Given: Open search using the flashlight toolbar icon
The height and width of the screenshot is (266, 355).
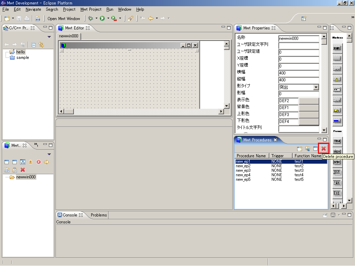Looking at the screenshot, I should [130, 19].
